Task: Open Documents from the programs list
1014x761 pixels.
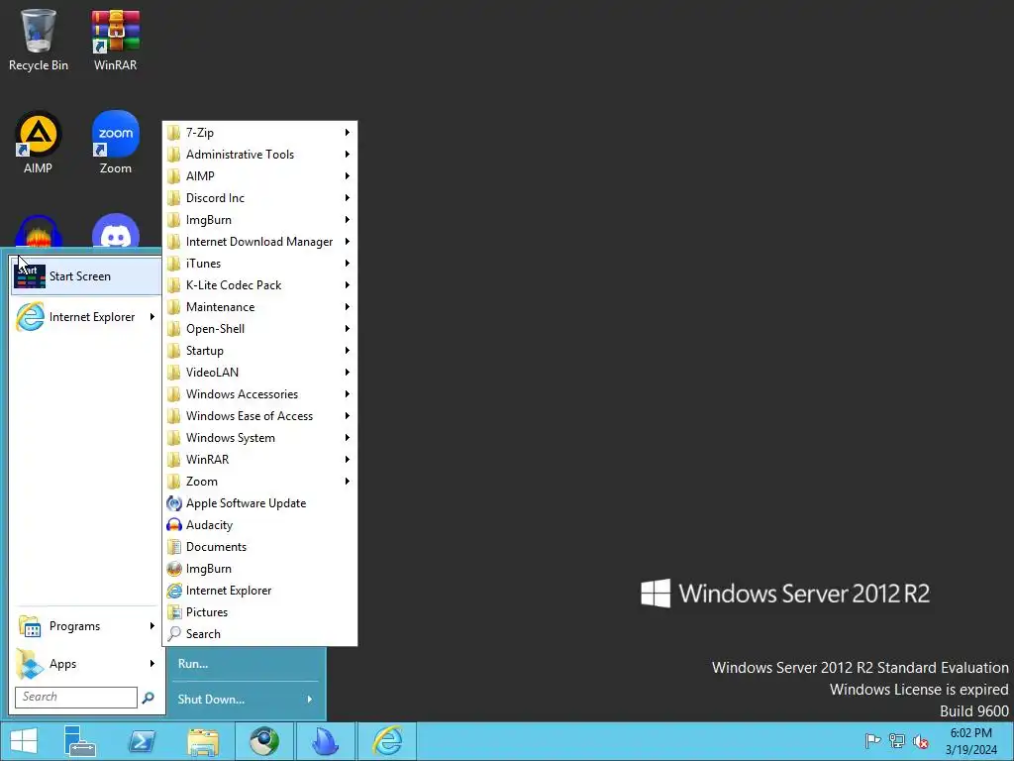Action: tap(259, 547)
